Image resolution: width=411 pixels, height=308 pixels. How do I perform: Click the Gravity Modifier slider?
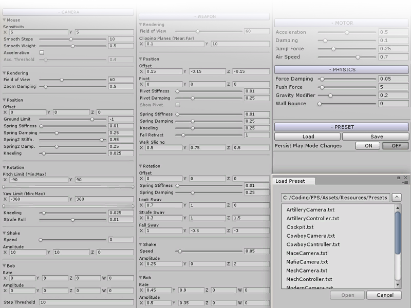pyautogui.click(x=347, y=95)
